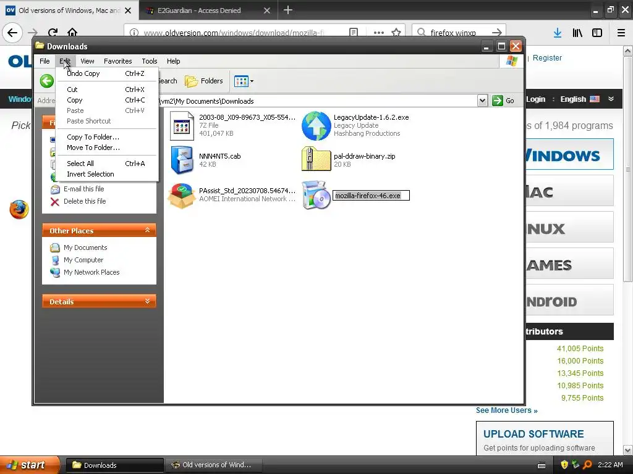The height and width of the screenshot is (474, 633).
Task: Open the View menu
Action: click(x=87, y=61)
